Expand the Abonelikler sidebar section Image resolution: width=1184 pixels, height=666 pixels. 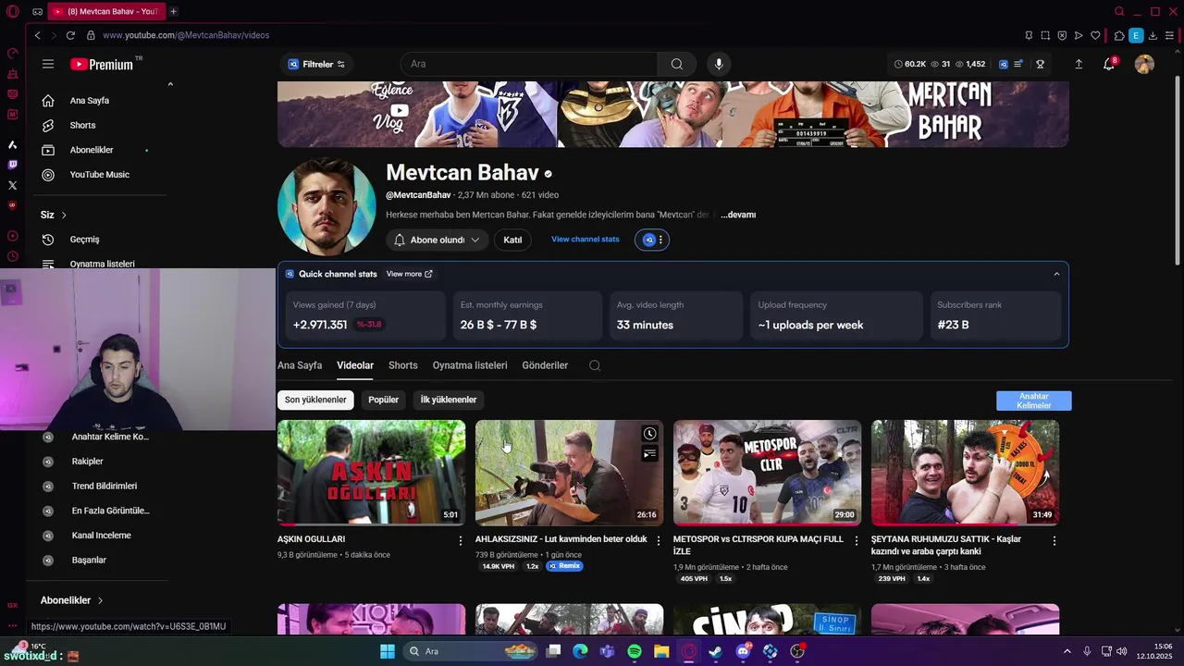point(72,600)
